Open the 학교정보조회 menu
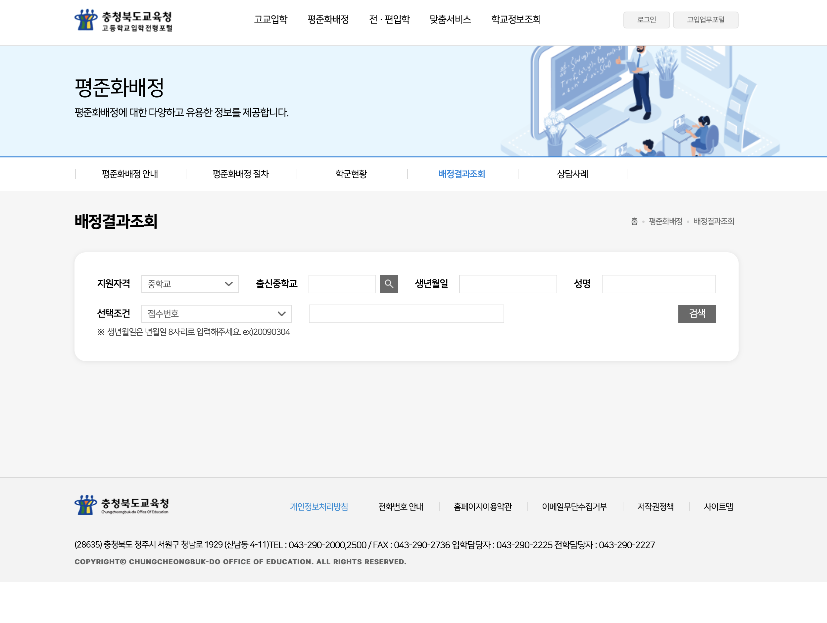The width and height of the screenshot is (827, 623). pyautogui.click(x=516, y=20)
